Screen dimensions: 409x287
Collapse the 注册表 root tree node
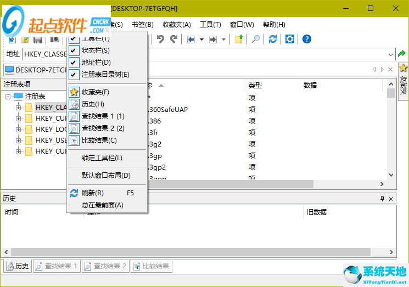[x=8, y=97]
